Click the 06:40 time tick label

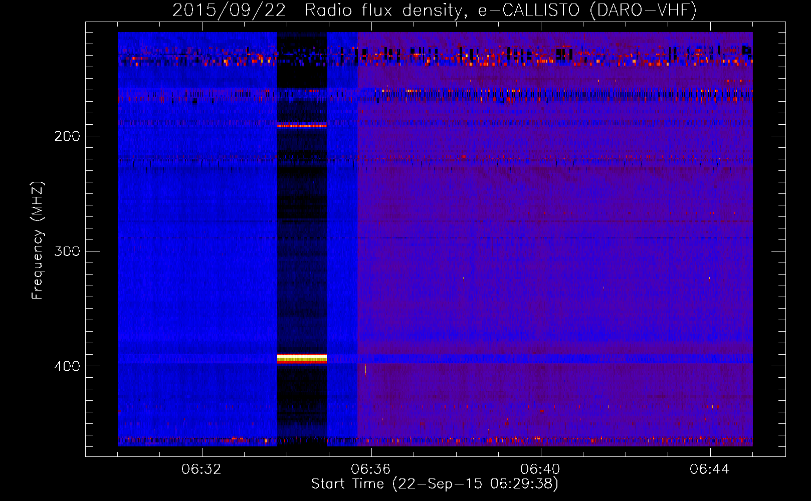[x=540, y=469]
